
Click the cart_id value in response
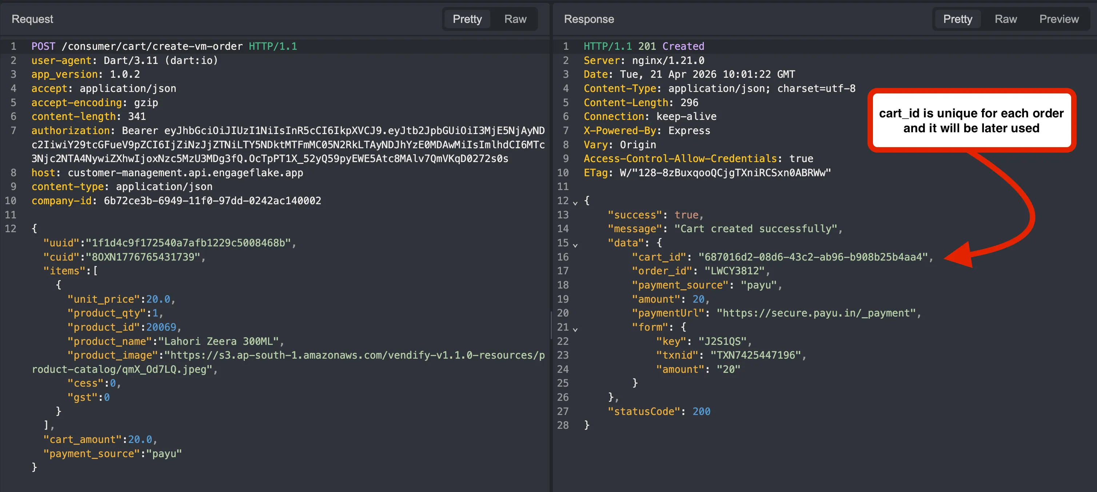pos(813,257)
